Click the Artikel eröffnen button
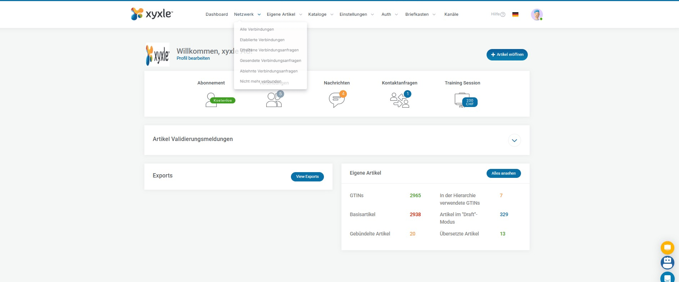The height and width of the screenshot is (282, 679). tap(507, 55)
